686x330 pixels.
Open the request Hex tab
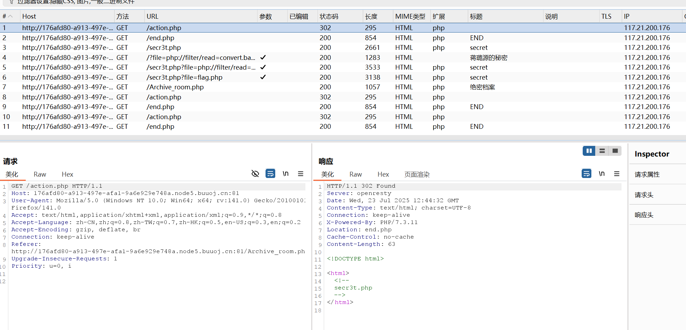(68, 175)
